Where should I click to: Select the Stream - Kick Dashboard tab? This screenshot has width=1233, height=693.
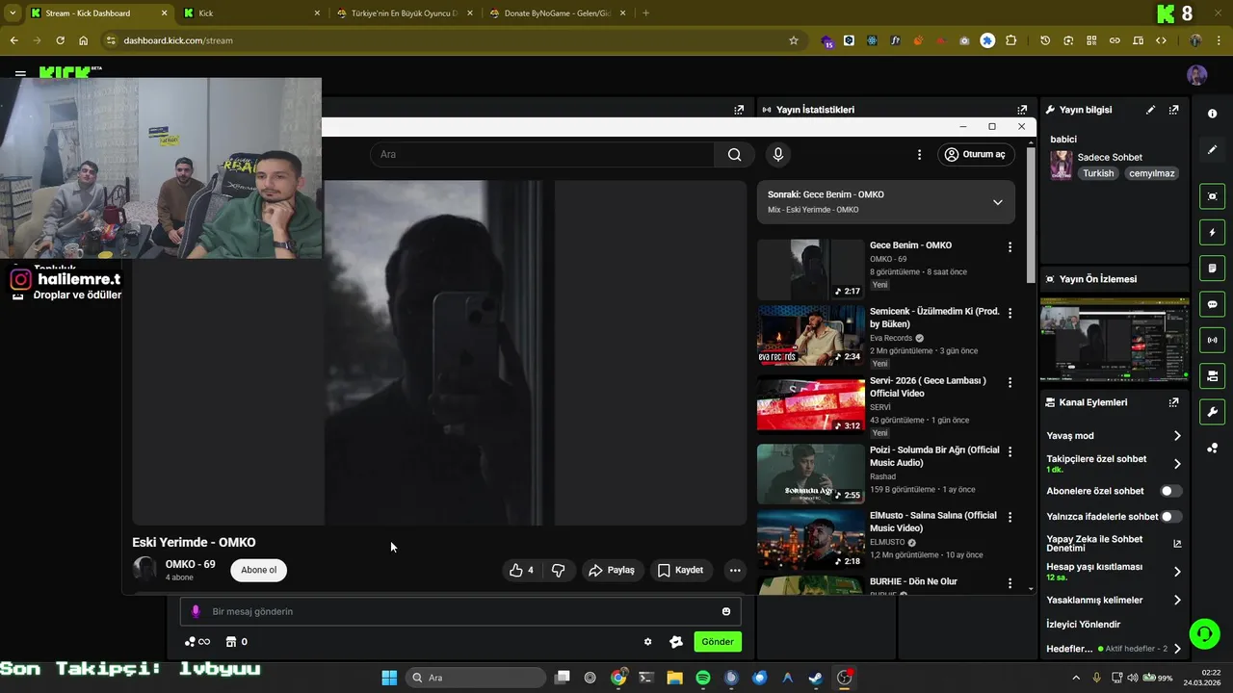tap(98, 13)
